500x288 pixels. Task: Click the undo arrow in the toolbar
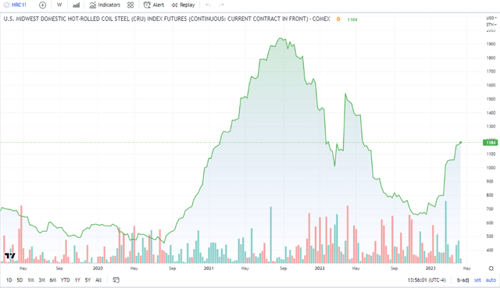tap(209, 5)
